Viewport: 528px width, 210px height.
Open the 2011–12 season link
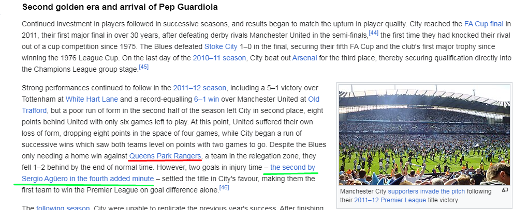click(x=200, y=88)
